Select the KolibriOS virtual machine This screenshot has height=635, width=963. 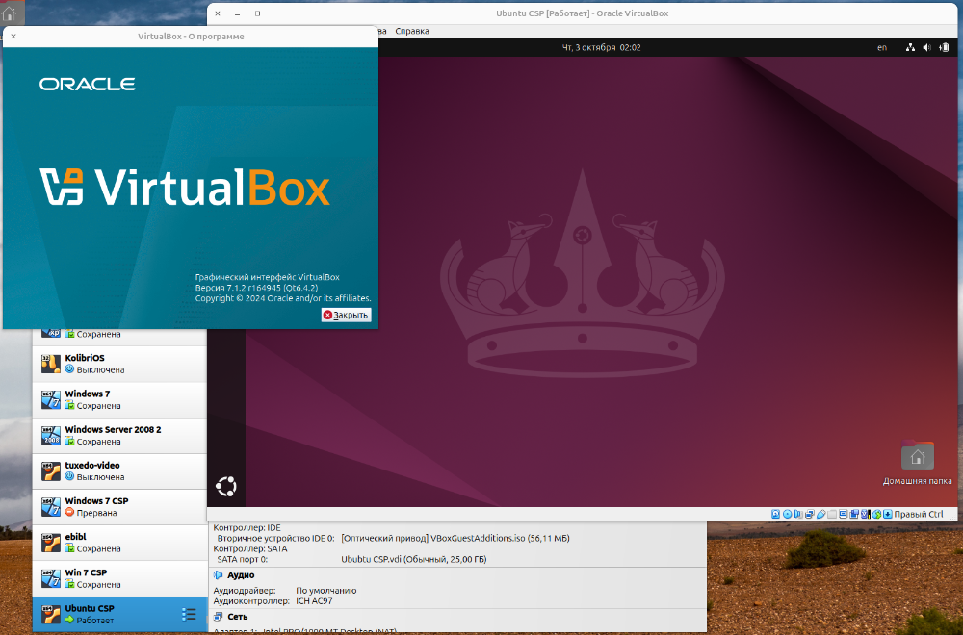coord(119,364)
